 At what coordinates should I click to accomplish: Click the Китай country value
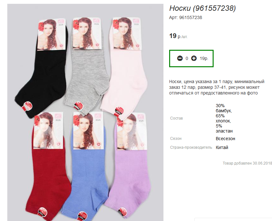(x=222, y=147)
